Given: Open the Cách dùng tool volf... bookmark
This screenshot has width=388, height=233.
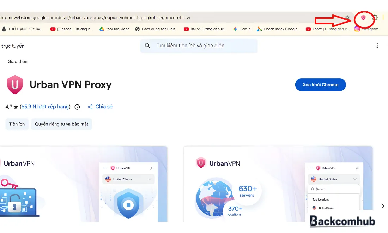Looking at the screenshot, I should [156, 29].
